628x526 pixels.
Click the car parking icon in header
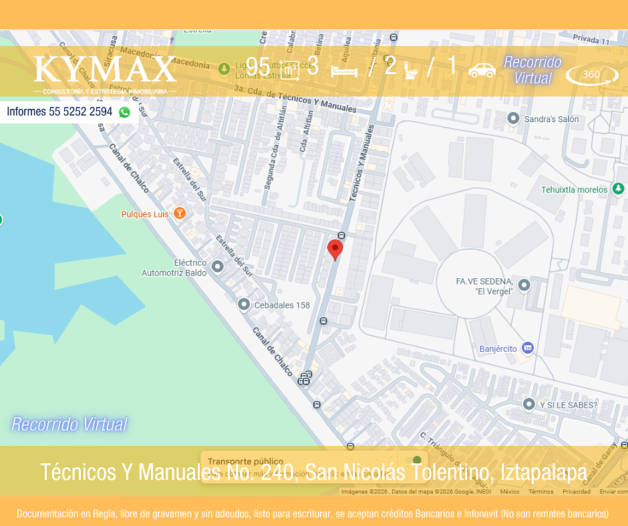tap(482, 70)
